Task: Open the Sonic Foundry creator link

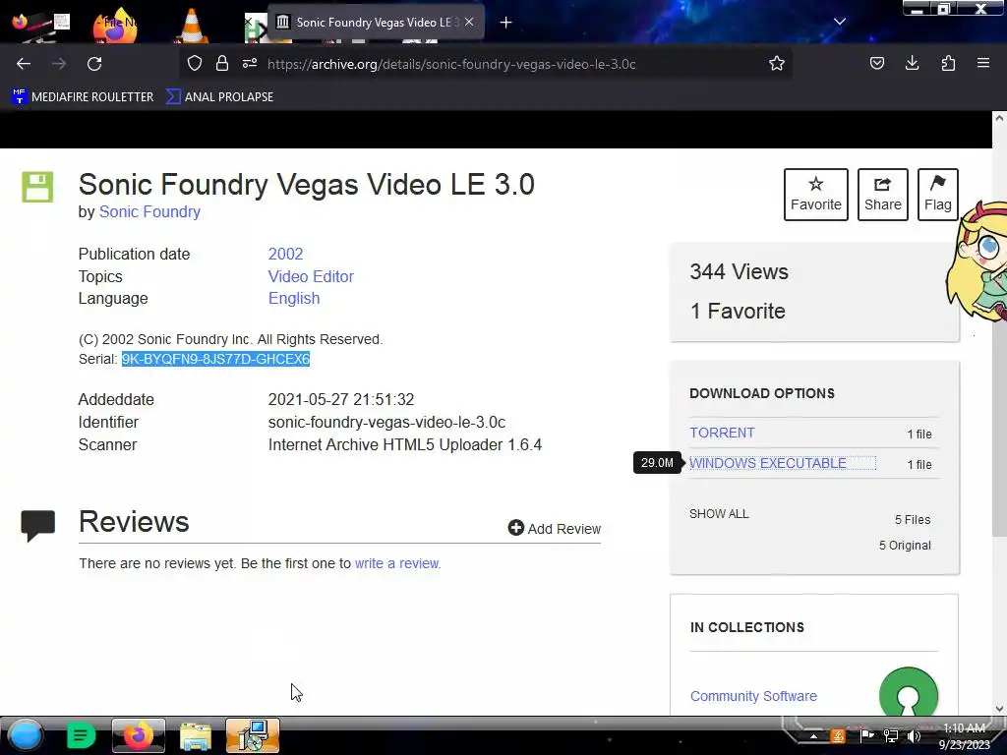Action: coord(149,212)
